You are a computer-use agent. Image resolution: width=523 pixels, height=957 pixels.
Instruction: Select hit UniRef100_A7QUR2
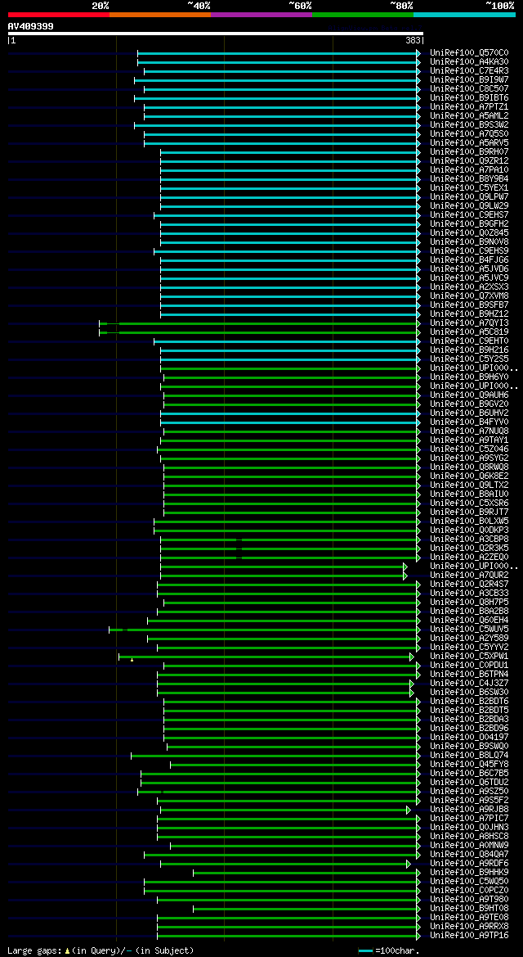[469, 575]
